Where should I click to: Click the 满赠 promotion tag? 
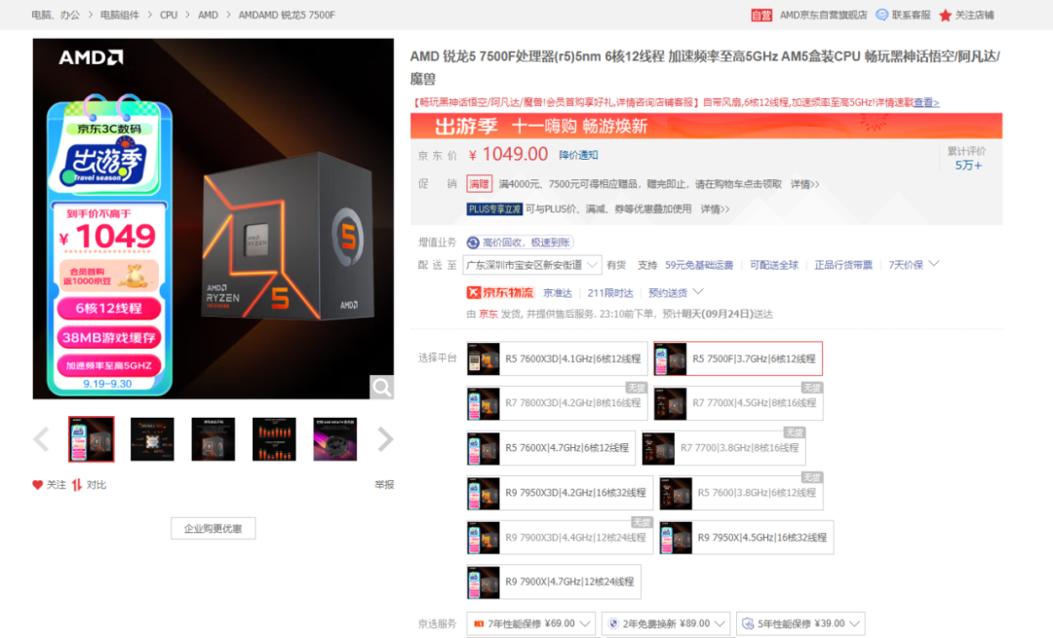pyautogui.click(x=480, y=184)
